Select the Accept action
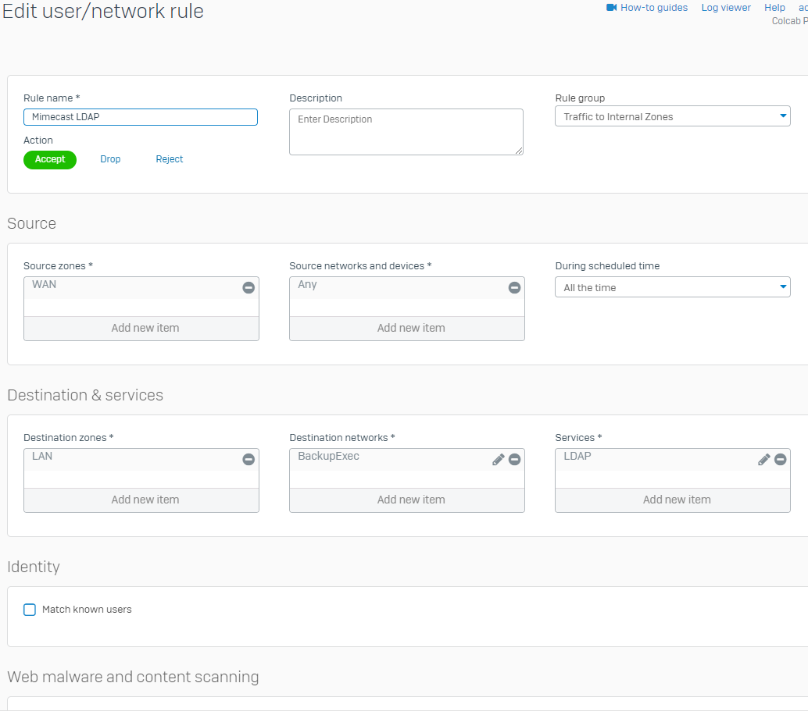The width and height of the screenshot is (808, 715). (x=50, y=159)
